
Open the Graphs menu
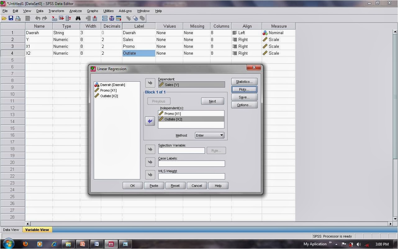point(93,11)
